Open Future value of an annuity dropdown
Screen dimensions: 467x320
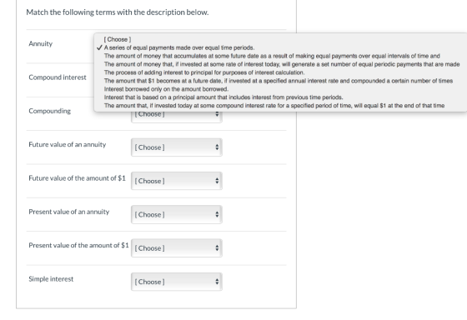177,147
